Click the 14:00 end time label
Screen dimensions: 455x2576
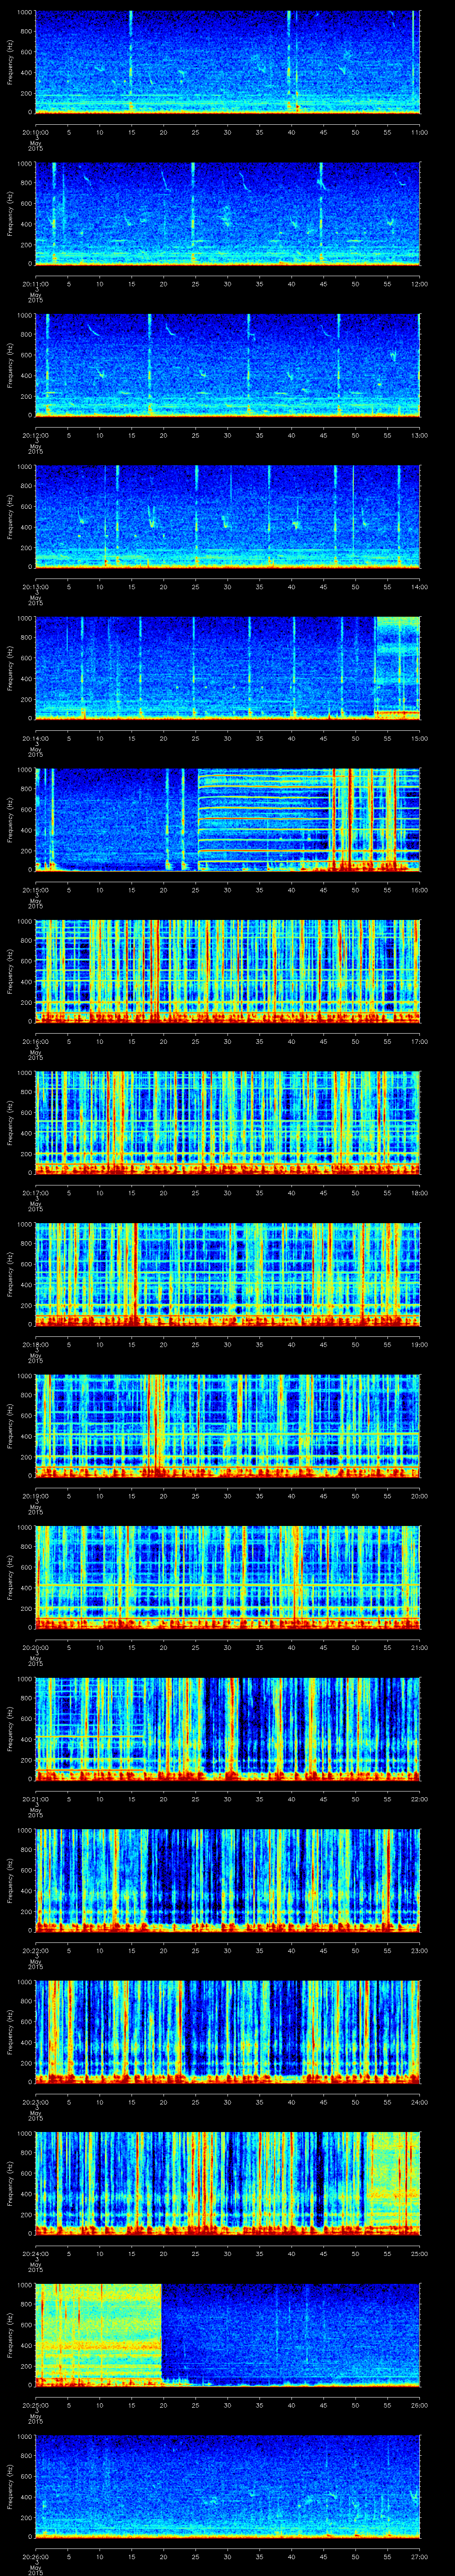click(419, 586)
